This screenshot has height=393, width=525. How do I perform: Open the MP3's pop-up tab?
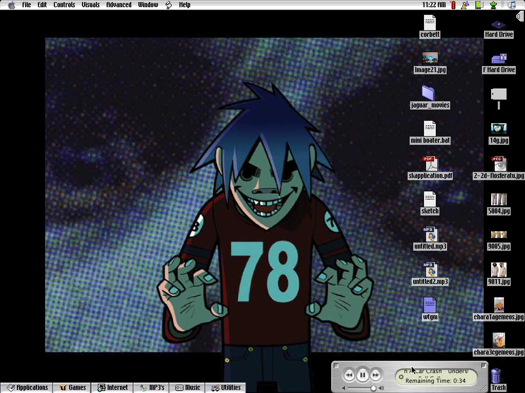click(x=152, y=388)
